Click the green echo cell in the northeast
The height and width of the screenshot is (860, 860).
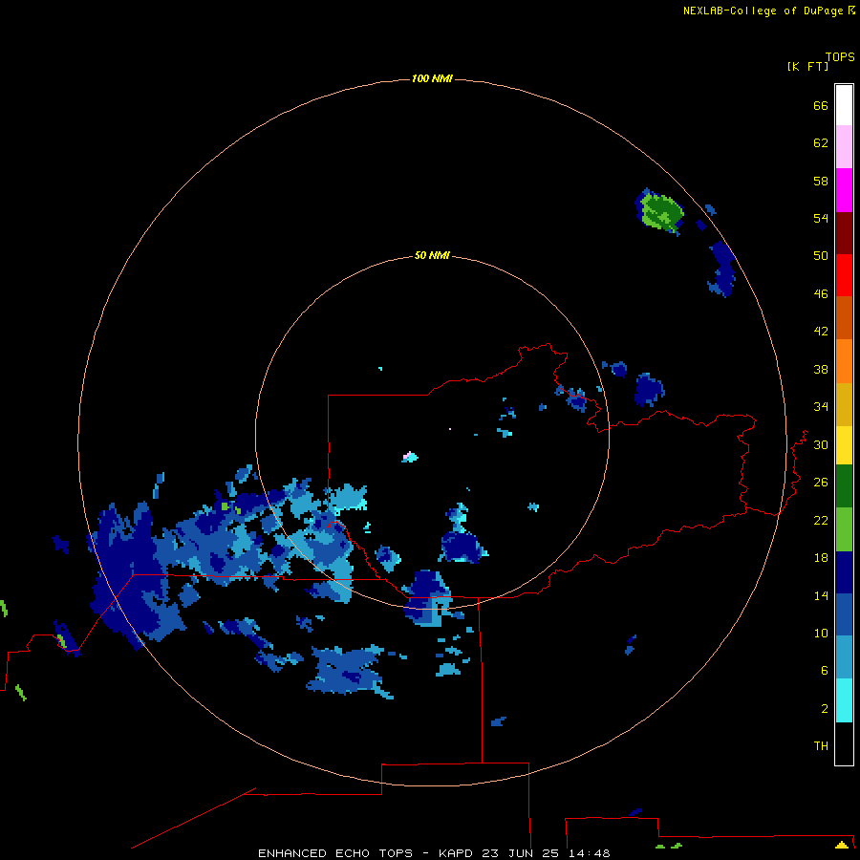[661, 211]
